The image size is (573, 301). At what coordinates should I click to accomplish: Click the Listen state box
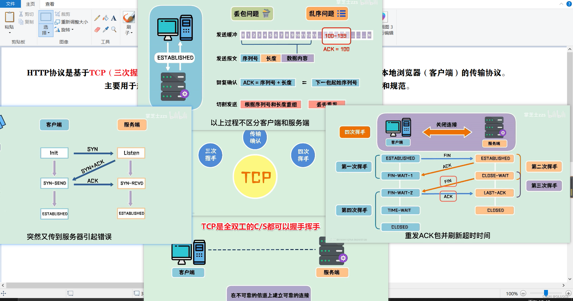(x=131, y=153)
